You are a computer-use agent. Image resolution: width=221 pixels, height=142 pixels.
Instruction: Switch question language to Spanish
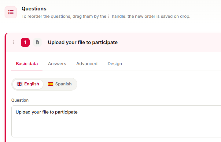click(60, 84)
